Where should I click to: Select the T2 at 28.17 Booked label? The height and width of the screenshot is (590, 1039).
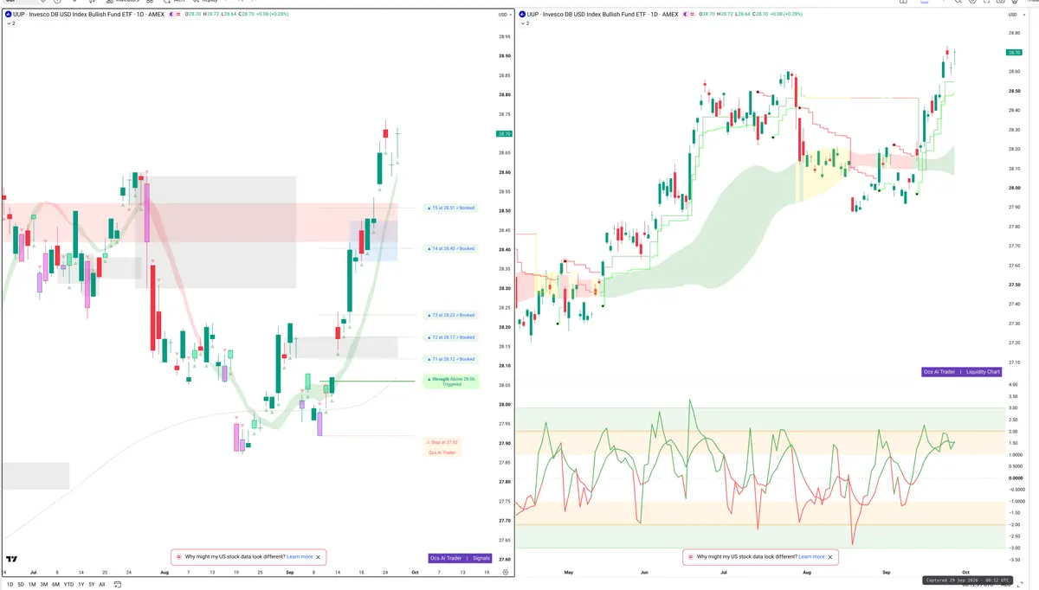coord(451,337)
